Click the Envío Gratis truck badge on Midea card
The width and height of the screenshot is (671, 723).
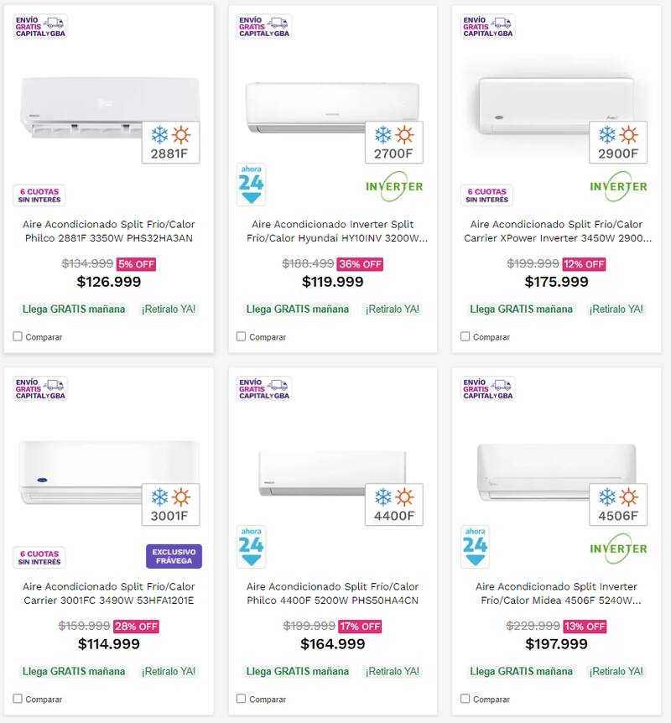pyautogui.click(x=488, y=388)
